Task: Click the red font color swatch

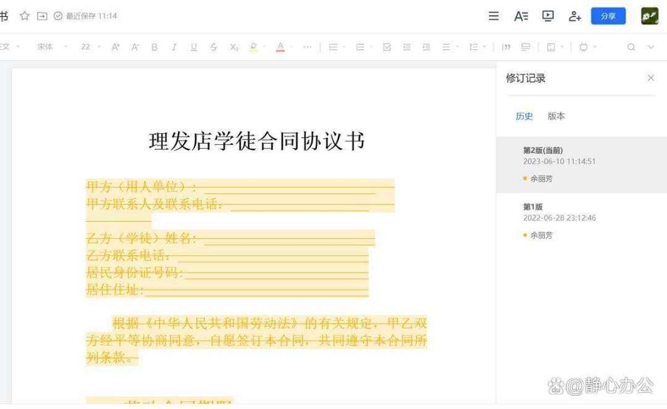Action: tap(280, 47)
